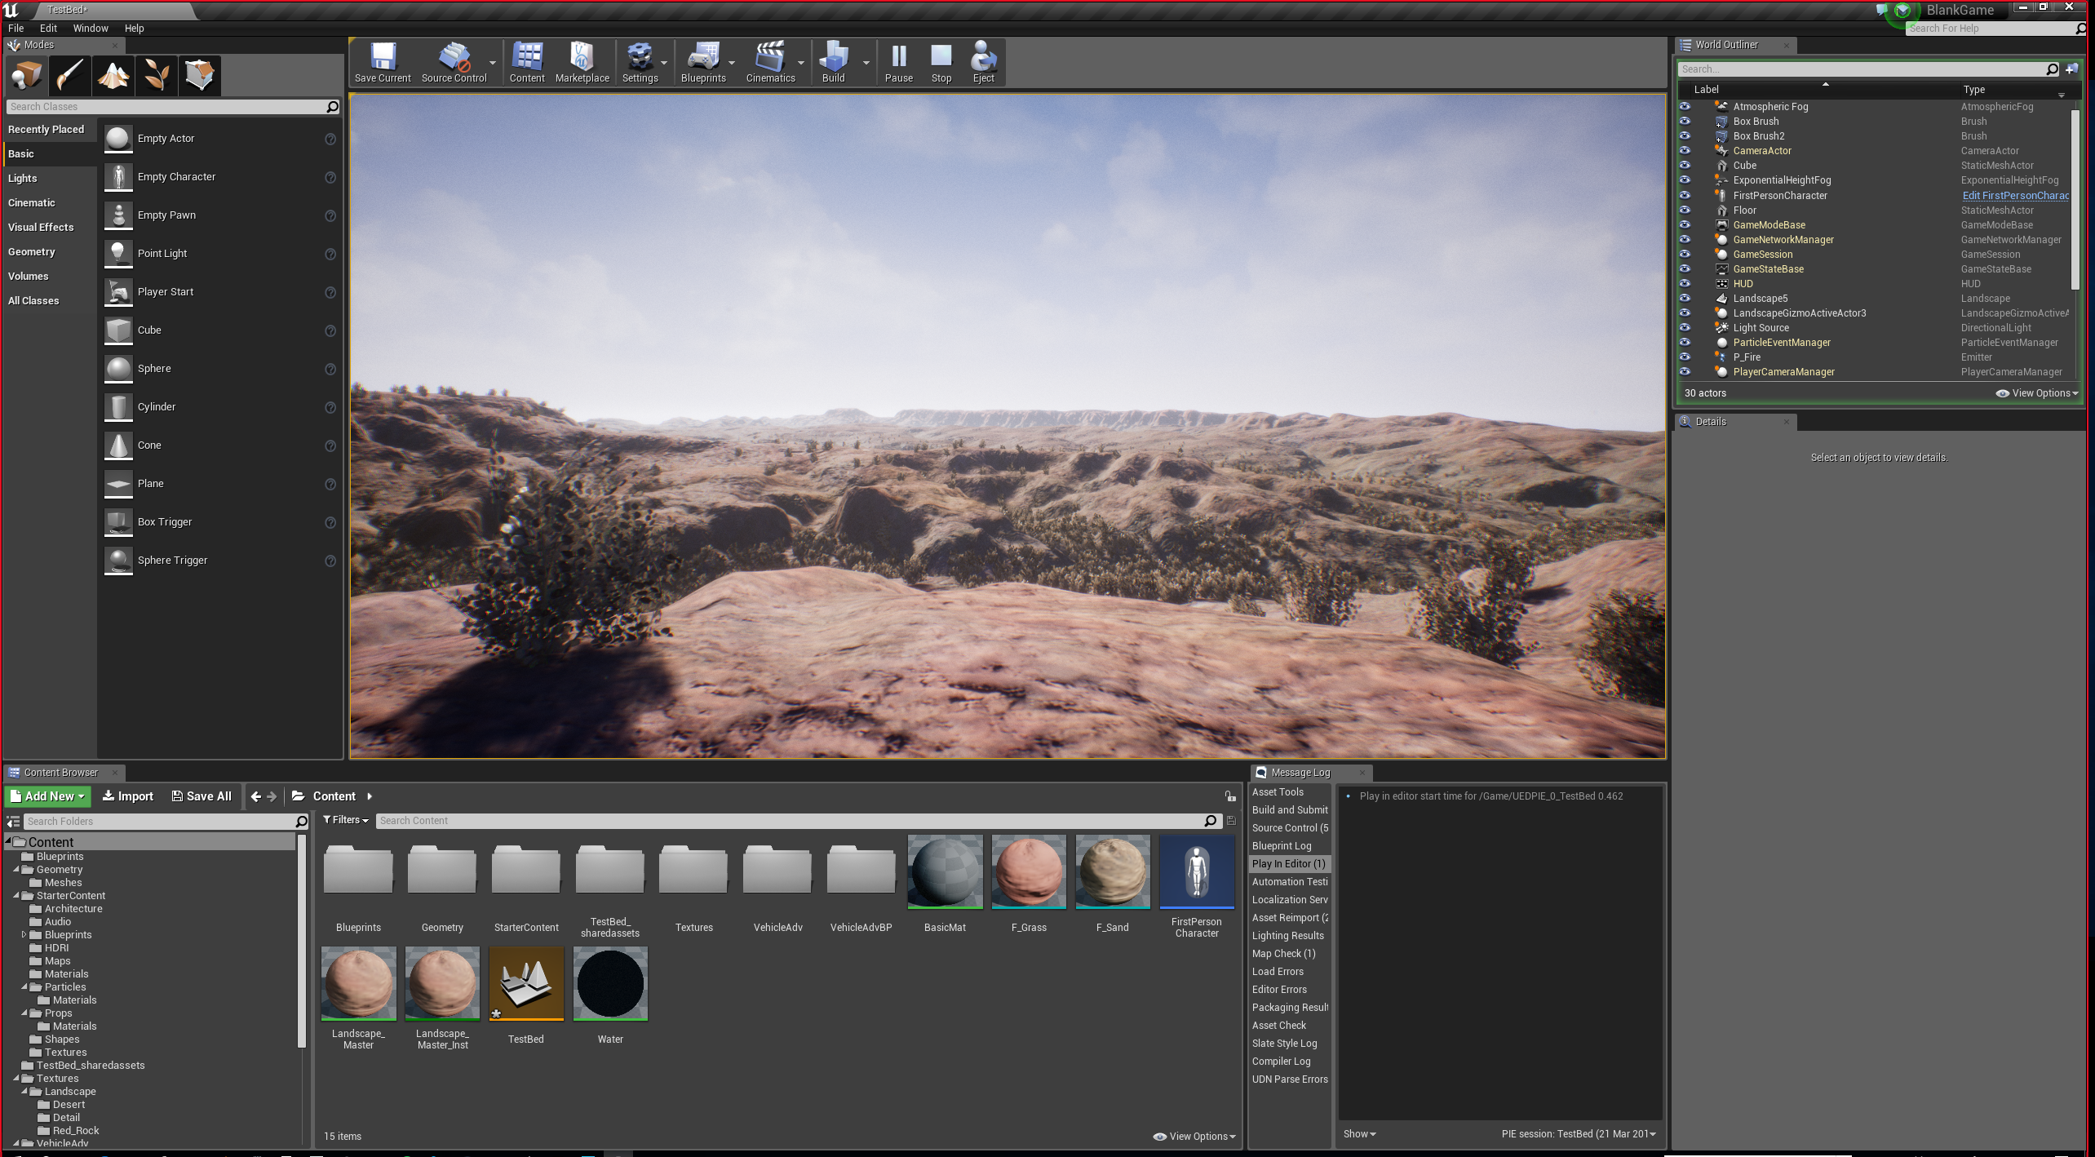Screen dimensions: 2095x1157
Task: Open the Build options dropdown arrow
Action: [866, 63]
